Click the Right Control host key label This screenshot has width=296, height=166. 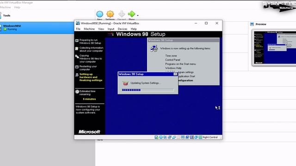click(210, 137)
